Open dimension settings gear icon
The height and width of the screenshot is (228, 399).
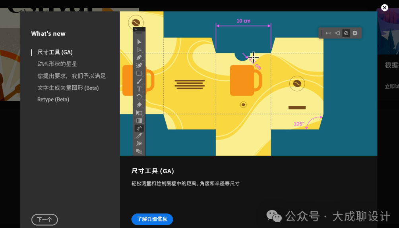point(355,33)
